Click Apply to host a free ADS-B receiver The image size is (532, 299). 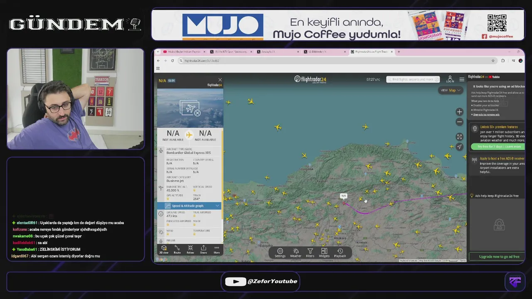click(502, 159)
